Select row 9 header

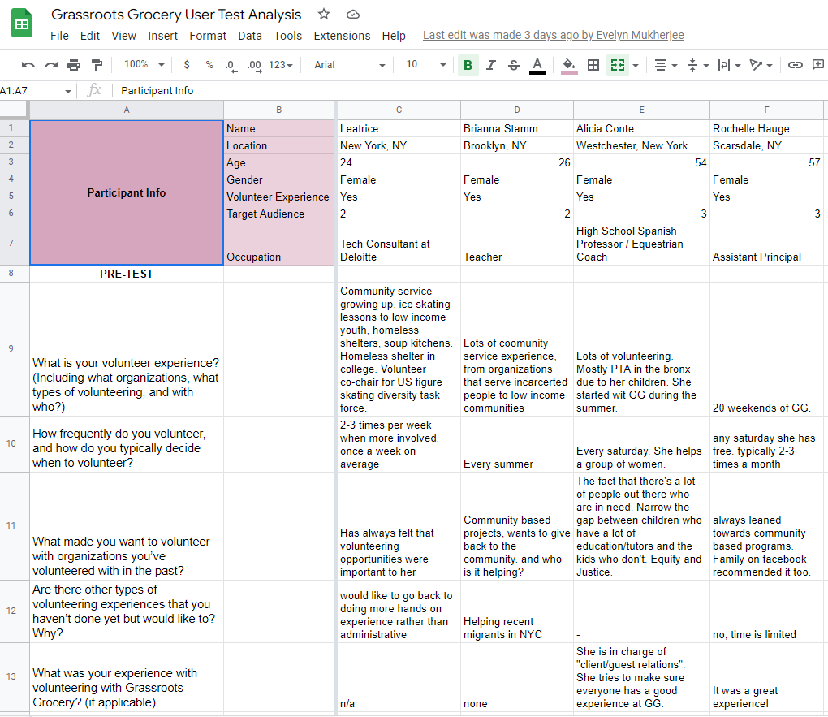tap(11, 348)
